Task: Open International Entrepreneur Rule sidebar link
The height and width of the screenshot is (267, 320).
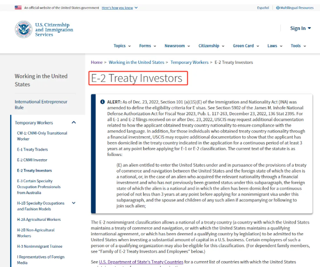Action: click(41, 105)
